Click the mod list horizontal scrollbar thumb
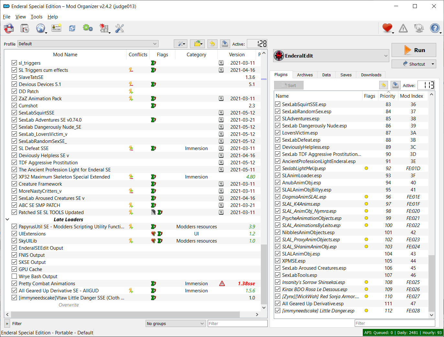The height and width of the screenshot is (337, 444). (125, 314)
